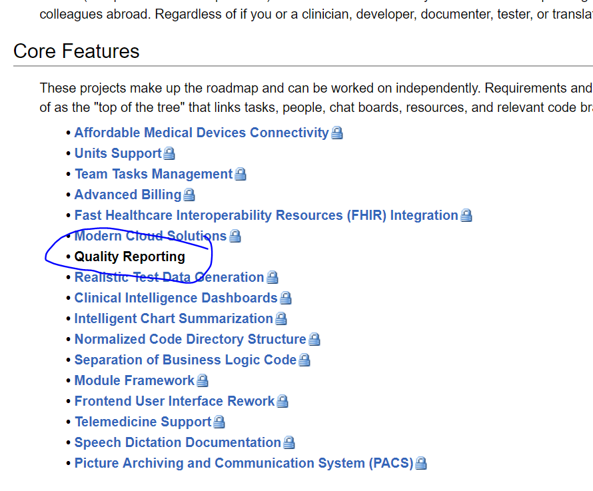This screenshot has height=491, width=593.
Task: Open the Advanced Billing link
Action: 127,195
